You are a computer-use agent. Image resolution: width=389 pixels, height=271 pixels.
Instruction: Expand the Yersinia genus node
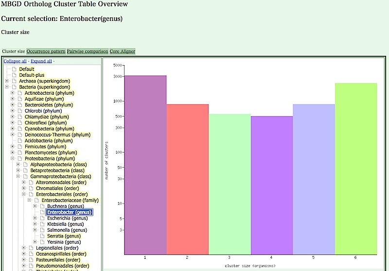pos(35,242)
